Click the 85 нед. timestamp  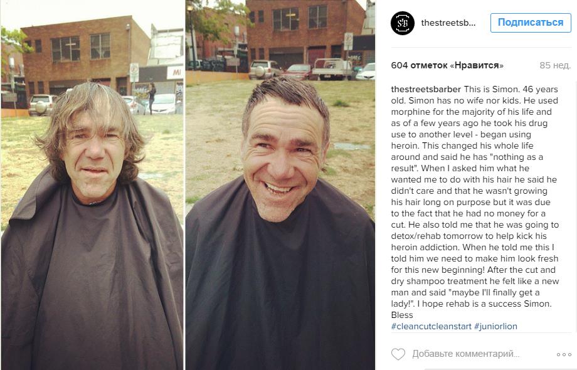click(x=555, y=65)
